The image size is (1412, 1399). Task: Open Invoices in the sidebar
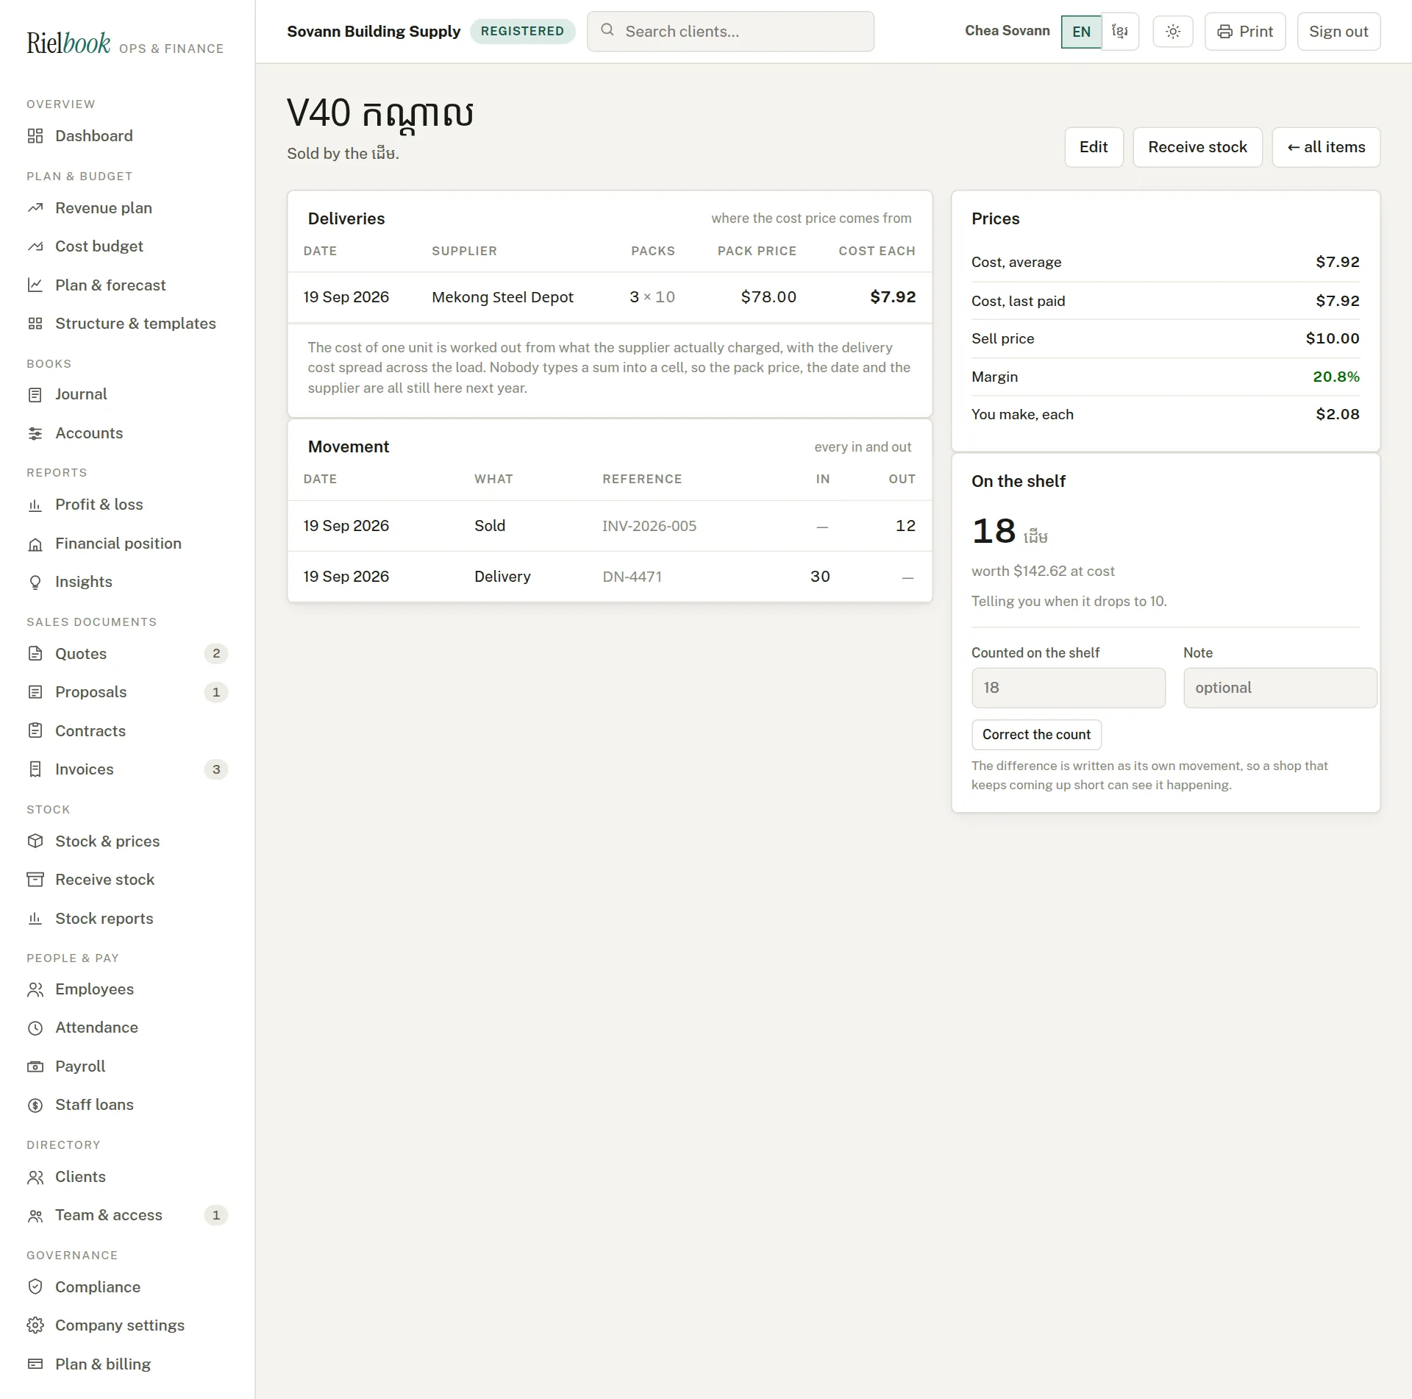[127, 769]
